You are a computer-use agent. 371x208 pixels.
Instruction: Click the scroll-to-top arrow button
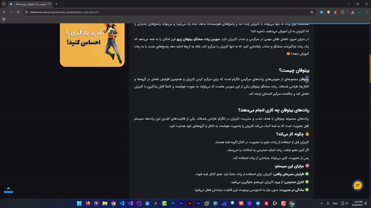[9, 190]
